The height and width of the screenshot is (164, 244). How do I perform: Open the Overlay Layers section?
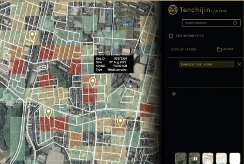tap(183, 49)
